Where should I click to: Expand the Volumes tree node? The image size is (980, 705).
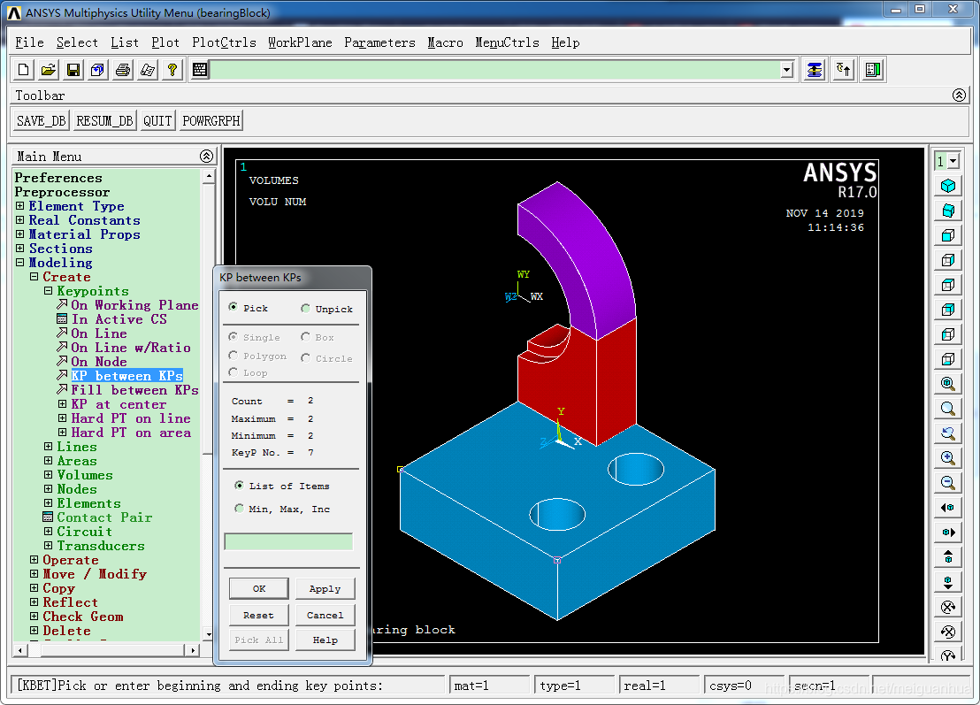[48, 475]
